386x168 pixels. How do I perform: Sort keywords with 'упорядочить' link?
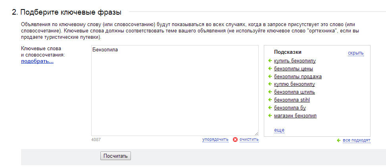(x=215, y=140)
